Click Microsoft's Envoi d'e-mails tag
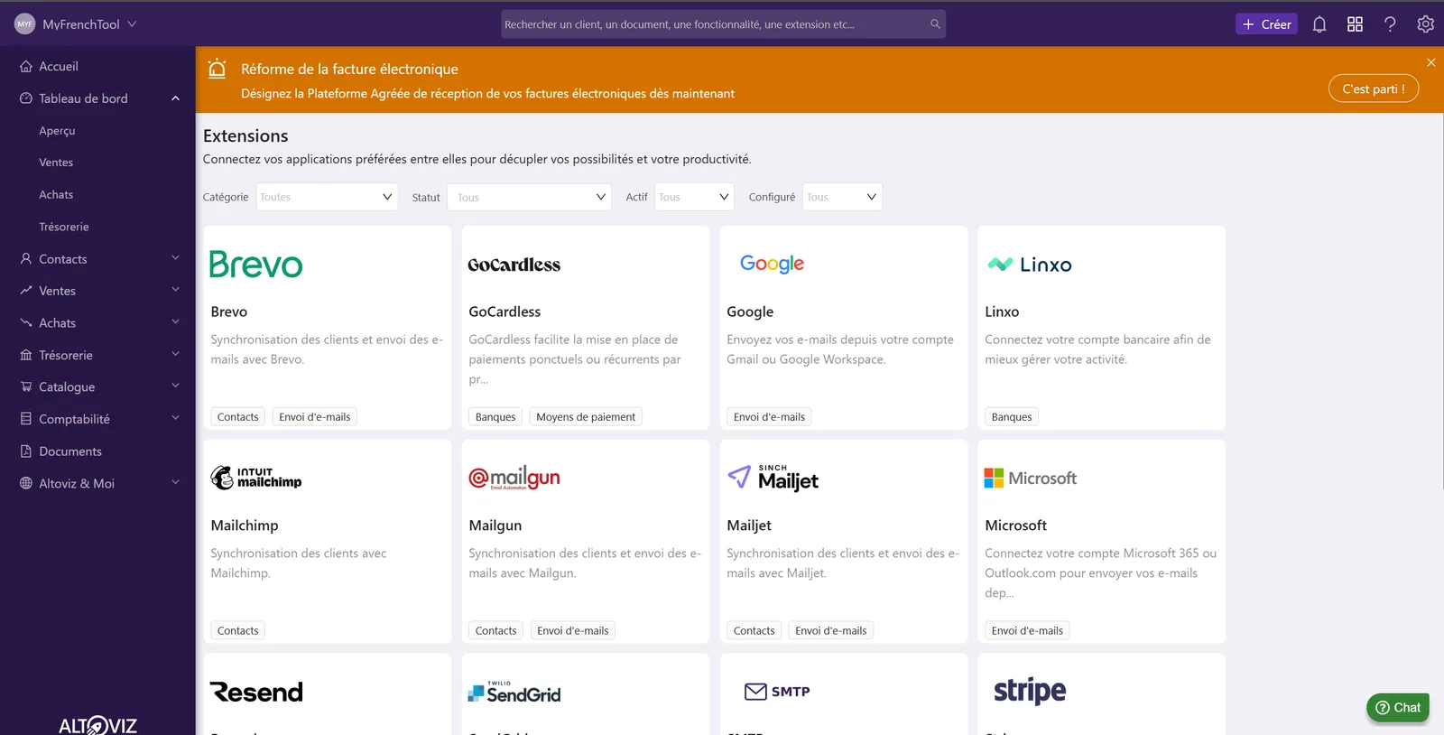This screenshot has height=735, width=1444. [x=1027, y=630]
